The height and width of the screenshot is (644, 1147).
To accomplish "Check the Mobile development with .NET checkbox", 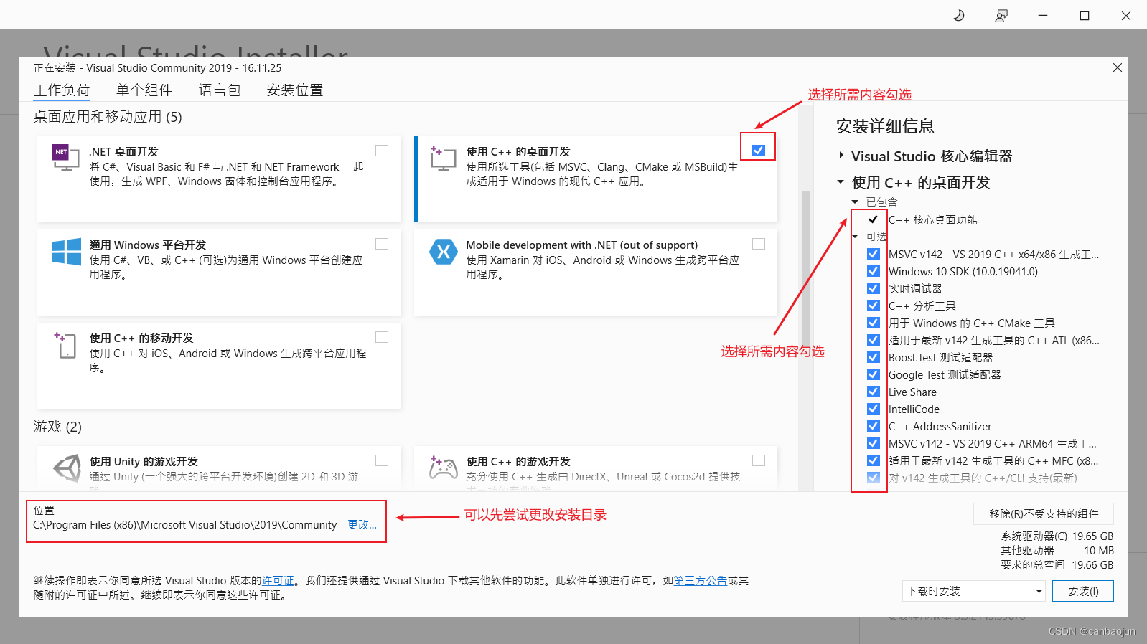I will coord(759,244).
